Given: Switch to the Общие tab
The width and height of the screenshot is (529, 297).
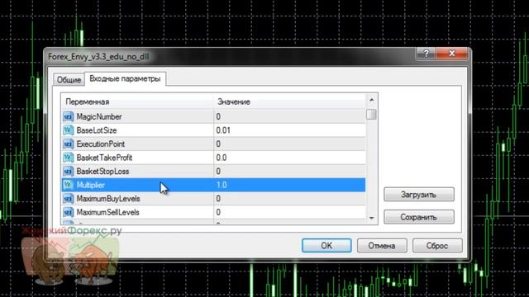Looking at the screenshot, I should (69, 80).
